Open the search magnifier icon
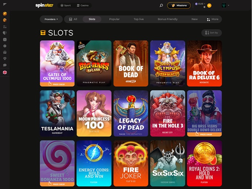 (x=161, y=6)
